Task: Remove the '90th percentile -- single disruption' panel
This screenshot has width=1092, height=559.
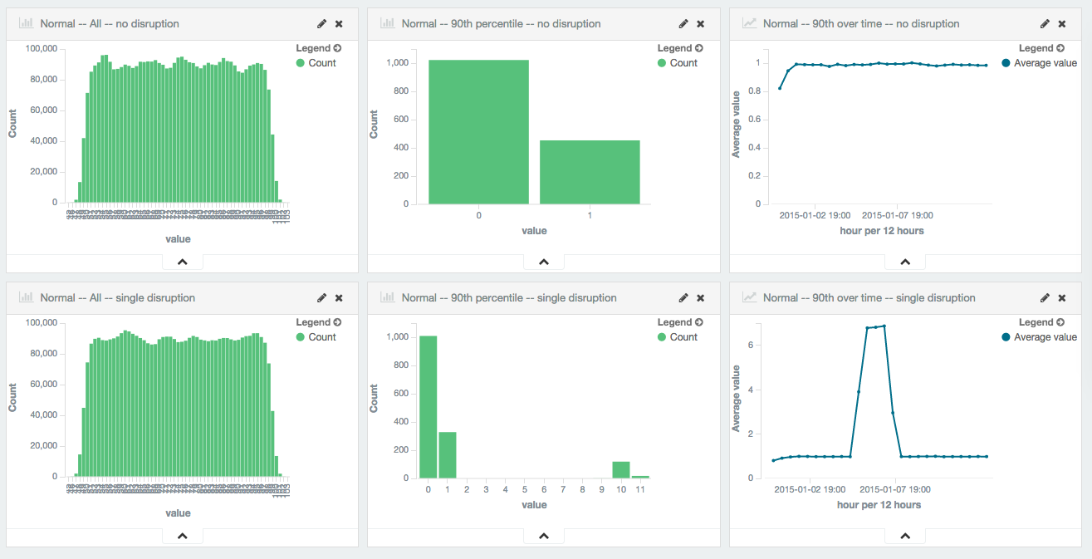Action: tap(700, 298)
